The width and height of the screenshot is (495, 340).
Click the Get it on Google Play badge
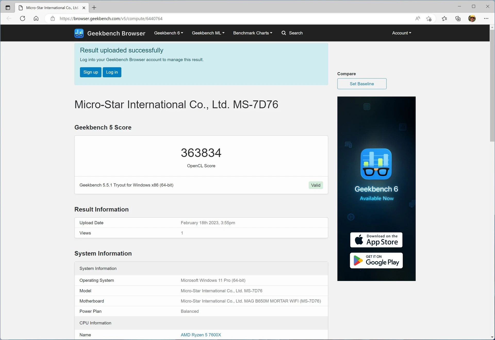[x=376, y=260]
